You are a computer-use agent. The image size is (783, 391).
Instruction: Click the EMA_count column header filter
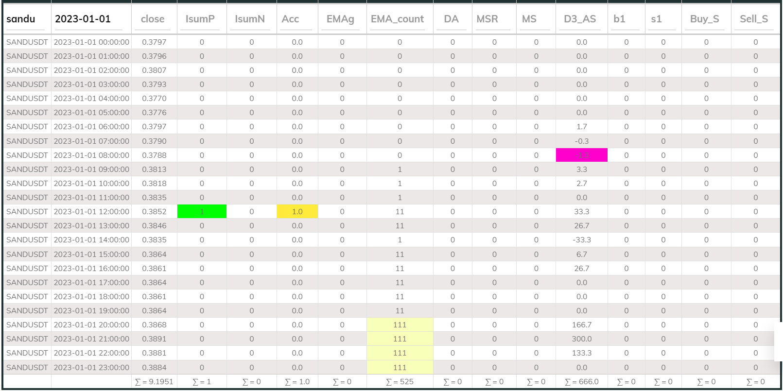(399, 19)
